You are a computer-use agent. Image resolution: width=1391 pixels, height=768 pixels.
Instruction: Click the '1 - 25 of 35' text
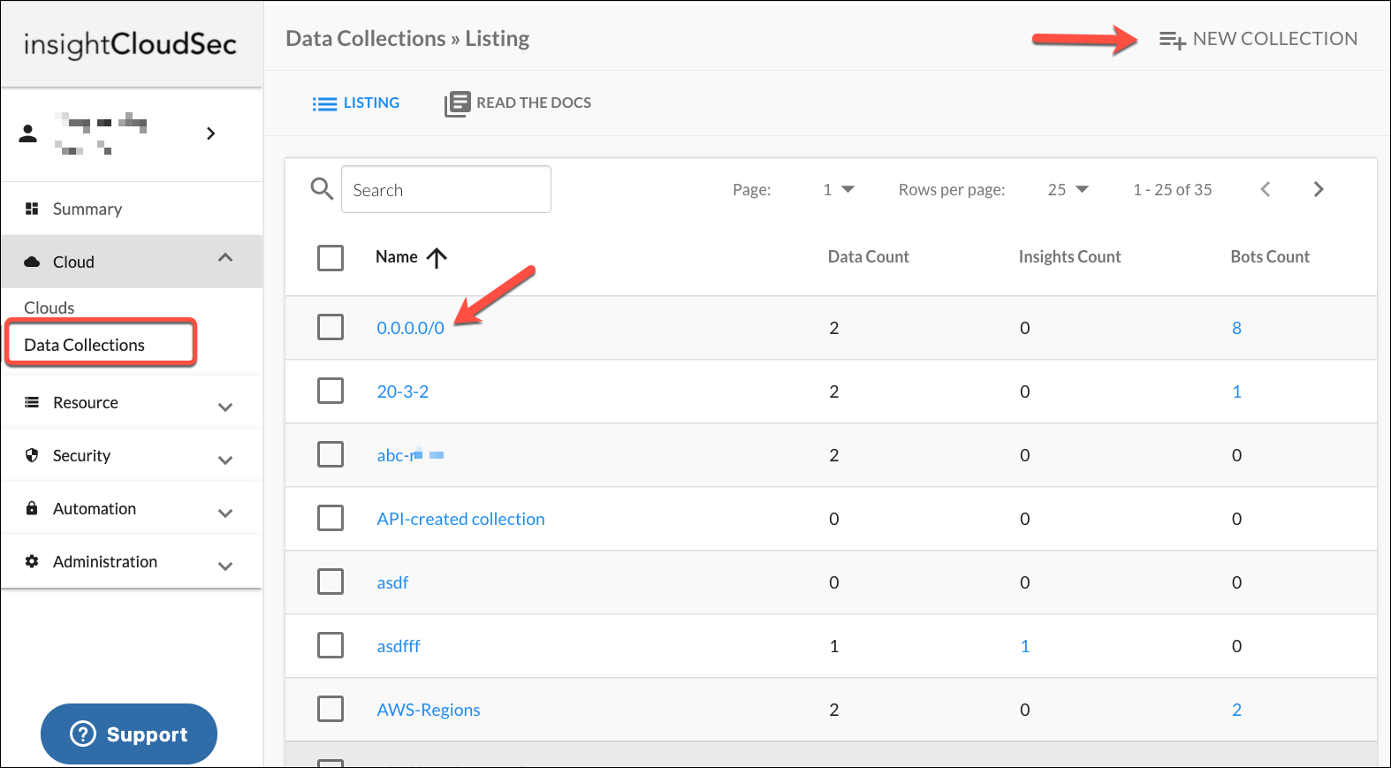[x=1173, y=190]
